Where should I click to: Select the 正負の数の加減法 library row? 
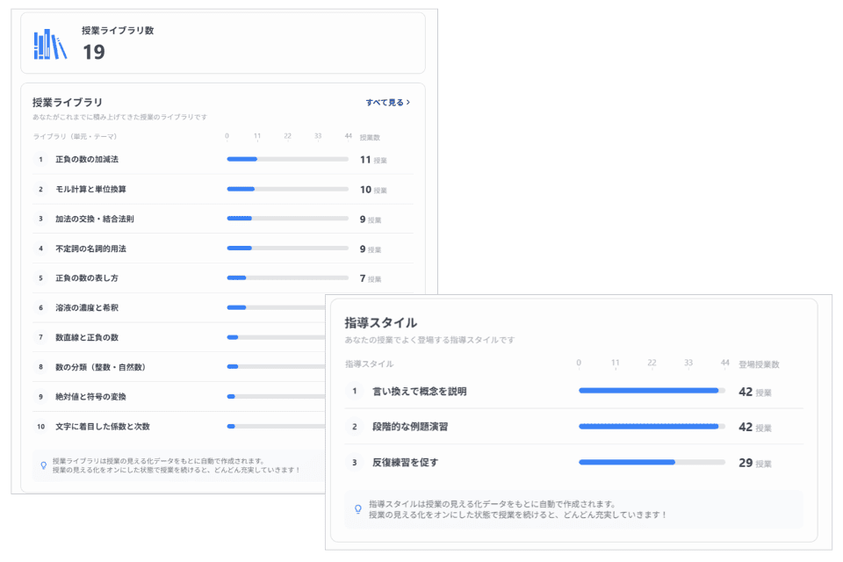[x=222, y=160]
